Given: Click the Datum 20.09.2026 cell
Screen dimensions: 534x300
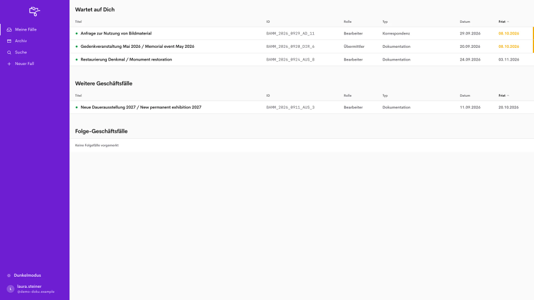Looking at the screenshot, I should [470, 46].
